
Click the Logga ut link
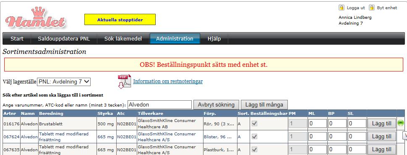[x=356, y=8]
